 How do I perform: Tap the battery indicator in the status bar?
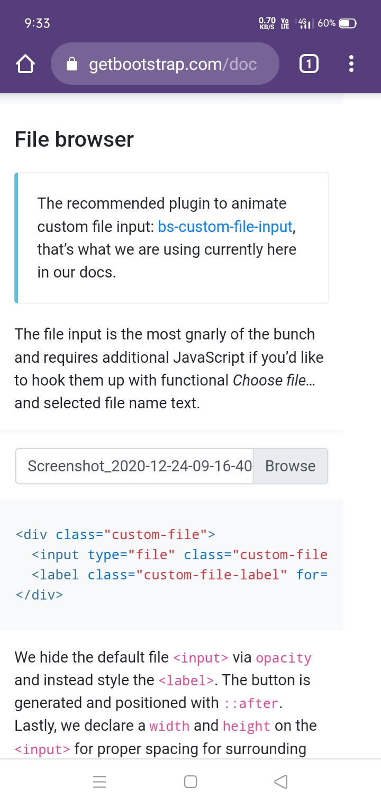click(347, 23)
